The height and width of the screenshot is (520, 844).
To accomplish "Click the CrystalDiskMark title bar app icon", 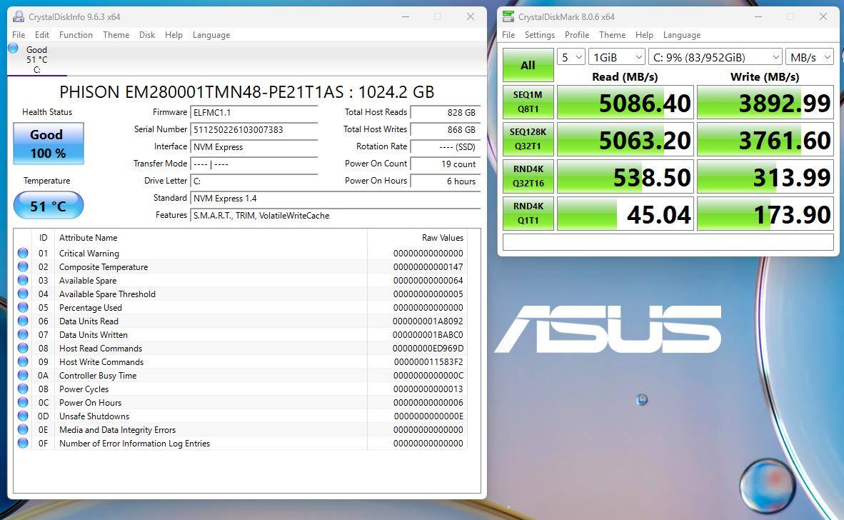I will 508,16.
